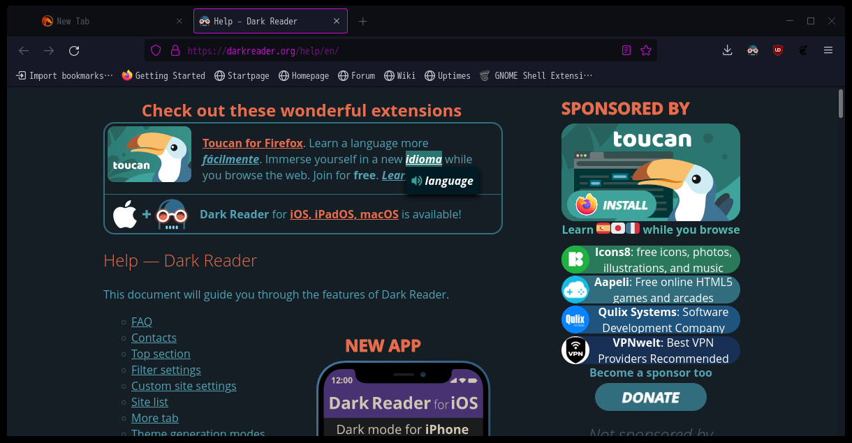The height and width of the screenshot is (443, 852).
Task: Open a new tab with the plus button
Action: coord(362,21)
